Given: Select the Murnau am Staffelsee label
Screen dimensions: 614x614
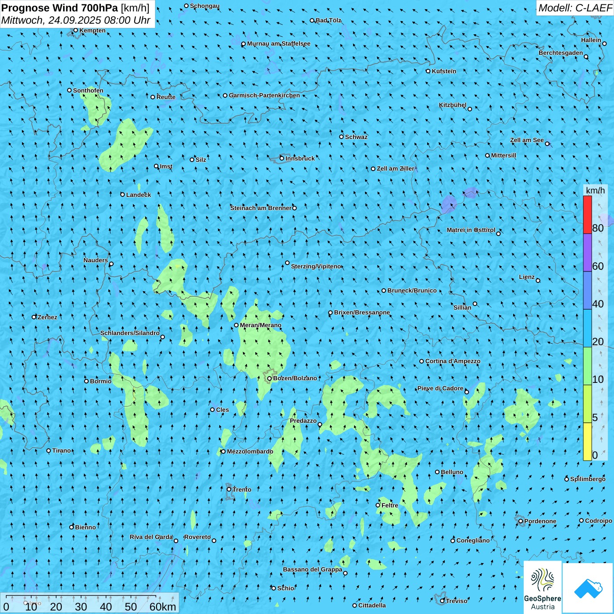Looking at the screenshot, I should pos(278,43).
